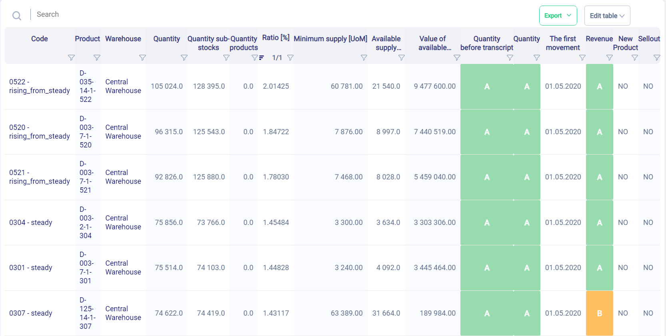Filter the Warehouse column
Image resolution: width=666 pixels, height=336 pixels.
coord(142,58)
